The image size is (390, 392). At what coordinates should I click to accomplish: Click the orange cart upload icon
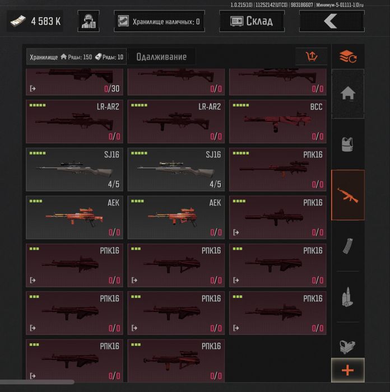pyautogui.click(x=312, y=57)
